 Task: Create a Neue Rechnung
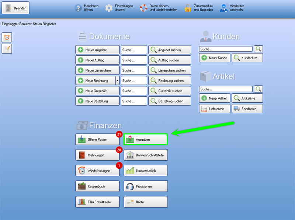(96, 80)
